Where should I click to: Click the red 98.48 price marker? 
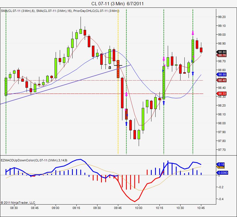221,80
